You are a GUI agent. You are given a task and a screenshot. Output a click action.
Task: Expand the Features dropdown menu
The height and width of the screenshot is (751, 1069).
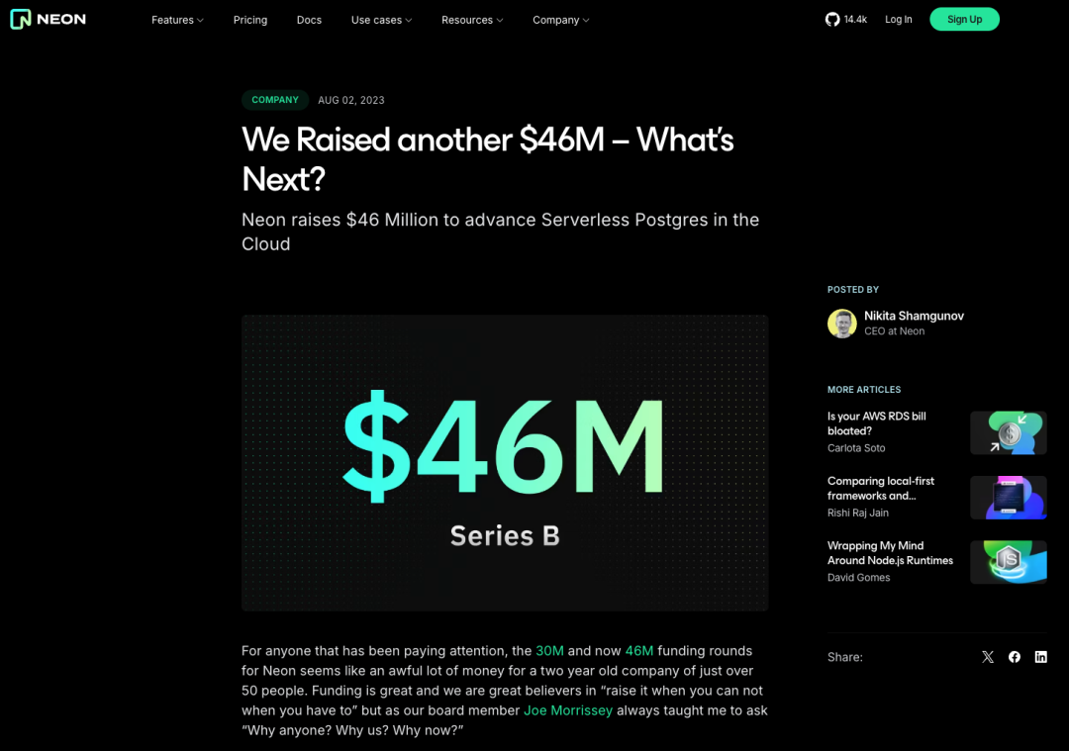click(177, 20)
